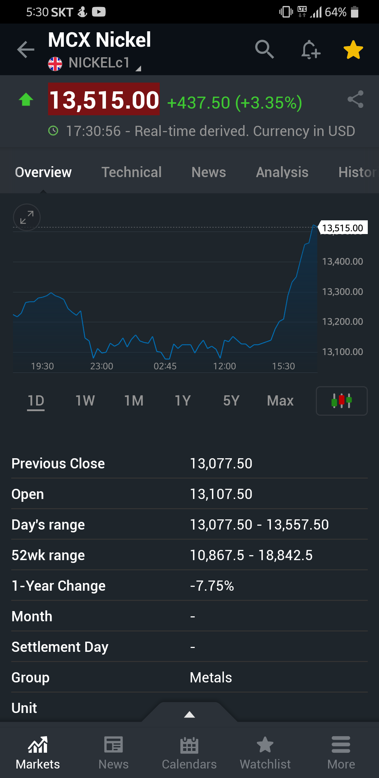
Task: Tap the Settlement Day row
Action: point(189,647)
